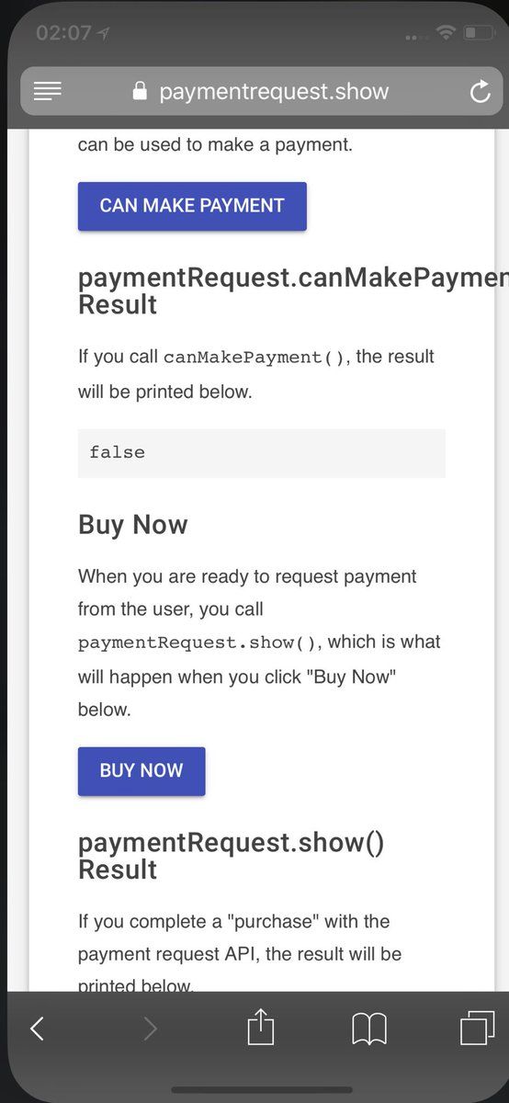This screenshot has width=509, height=1103.
Task: Tap the paymentRequest.show() Result heading
Action: pos(232,856)
